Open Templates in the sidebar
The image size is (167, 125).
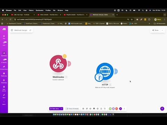4,81
